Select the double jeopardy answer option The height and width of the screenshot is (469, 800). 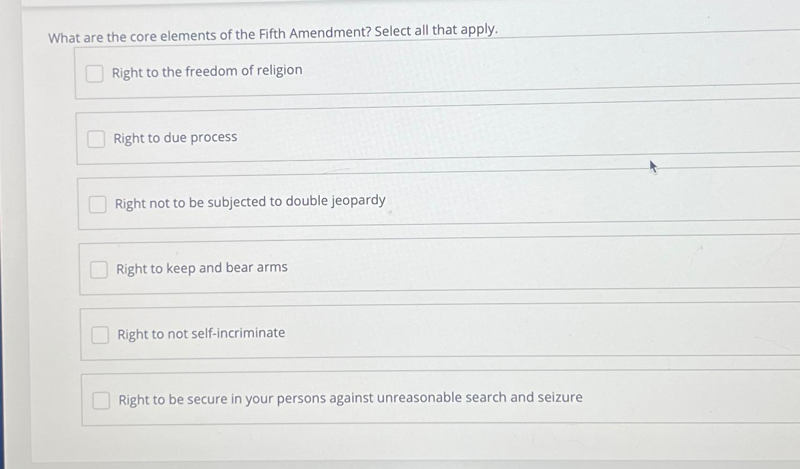coord(250,201)
